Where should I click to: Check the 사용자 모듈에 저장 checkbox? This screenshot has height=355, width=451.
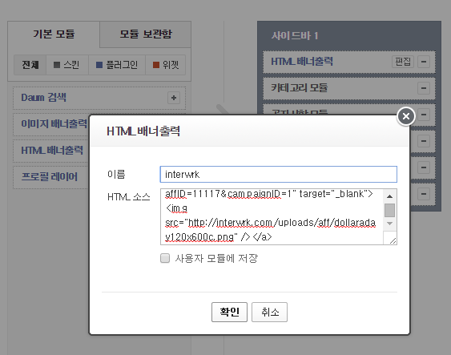click(x=165, y=258)
